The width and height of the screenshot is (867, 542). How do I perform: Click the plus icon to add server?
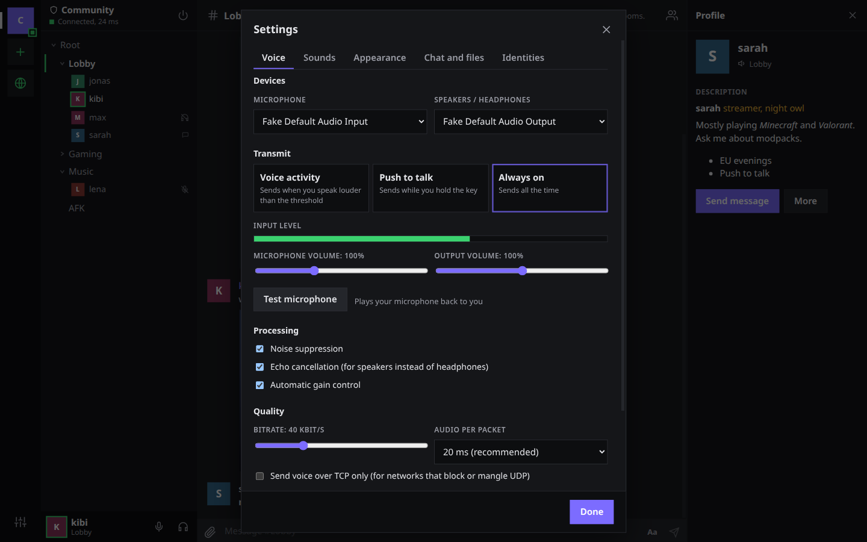(x=20, y=52)
